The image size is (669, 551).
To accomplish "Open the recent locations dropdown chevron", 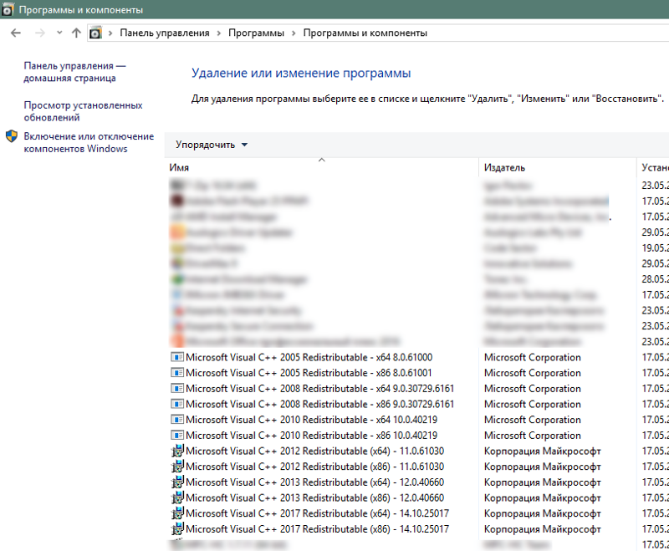I will pos(59,33).
